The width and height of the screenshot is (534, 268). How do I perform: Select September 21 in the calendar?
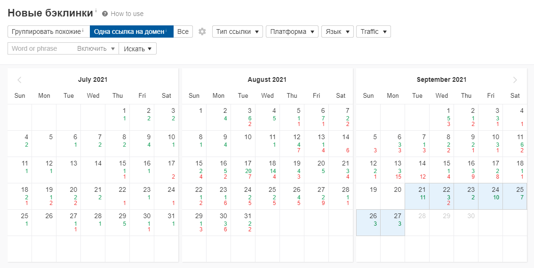tap(417, 196)
